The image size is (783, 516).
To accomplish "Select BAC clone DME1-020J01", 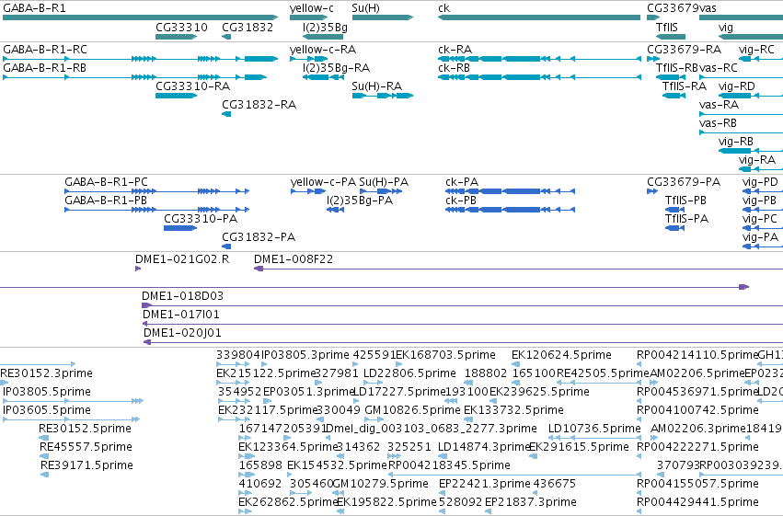I will [182, 333].
